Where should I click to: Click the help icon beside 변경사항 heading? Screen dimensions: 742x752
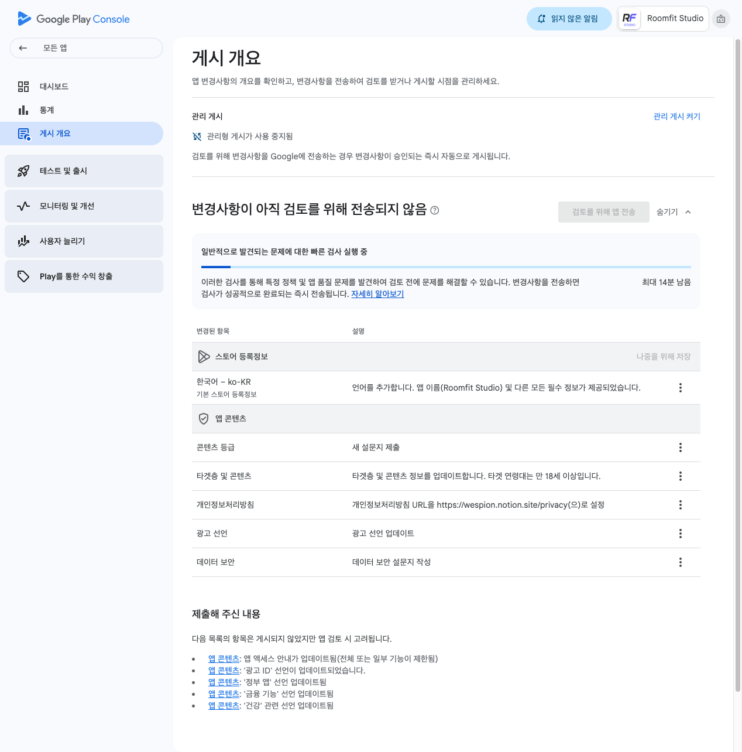click(435, 210)
